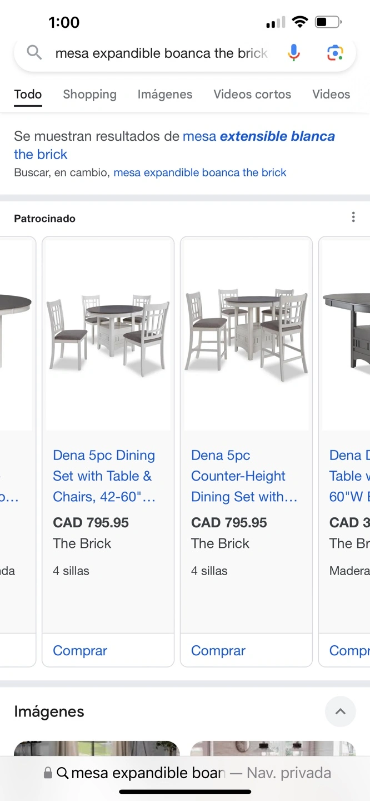Open the Videos cortos tab
This screenshot has width=370, height=801.
pyautogui.click(x=252, y=94)
